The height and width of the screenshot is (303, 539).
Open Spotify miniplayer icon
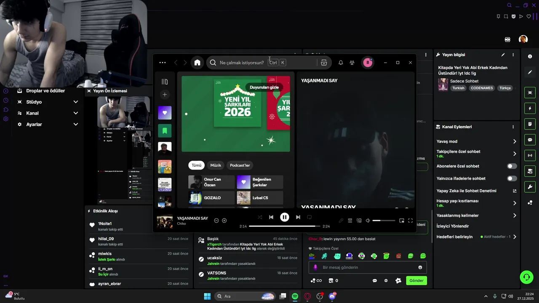402,221
